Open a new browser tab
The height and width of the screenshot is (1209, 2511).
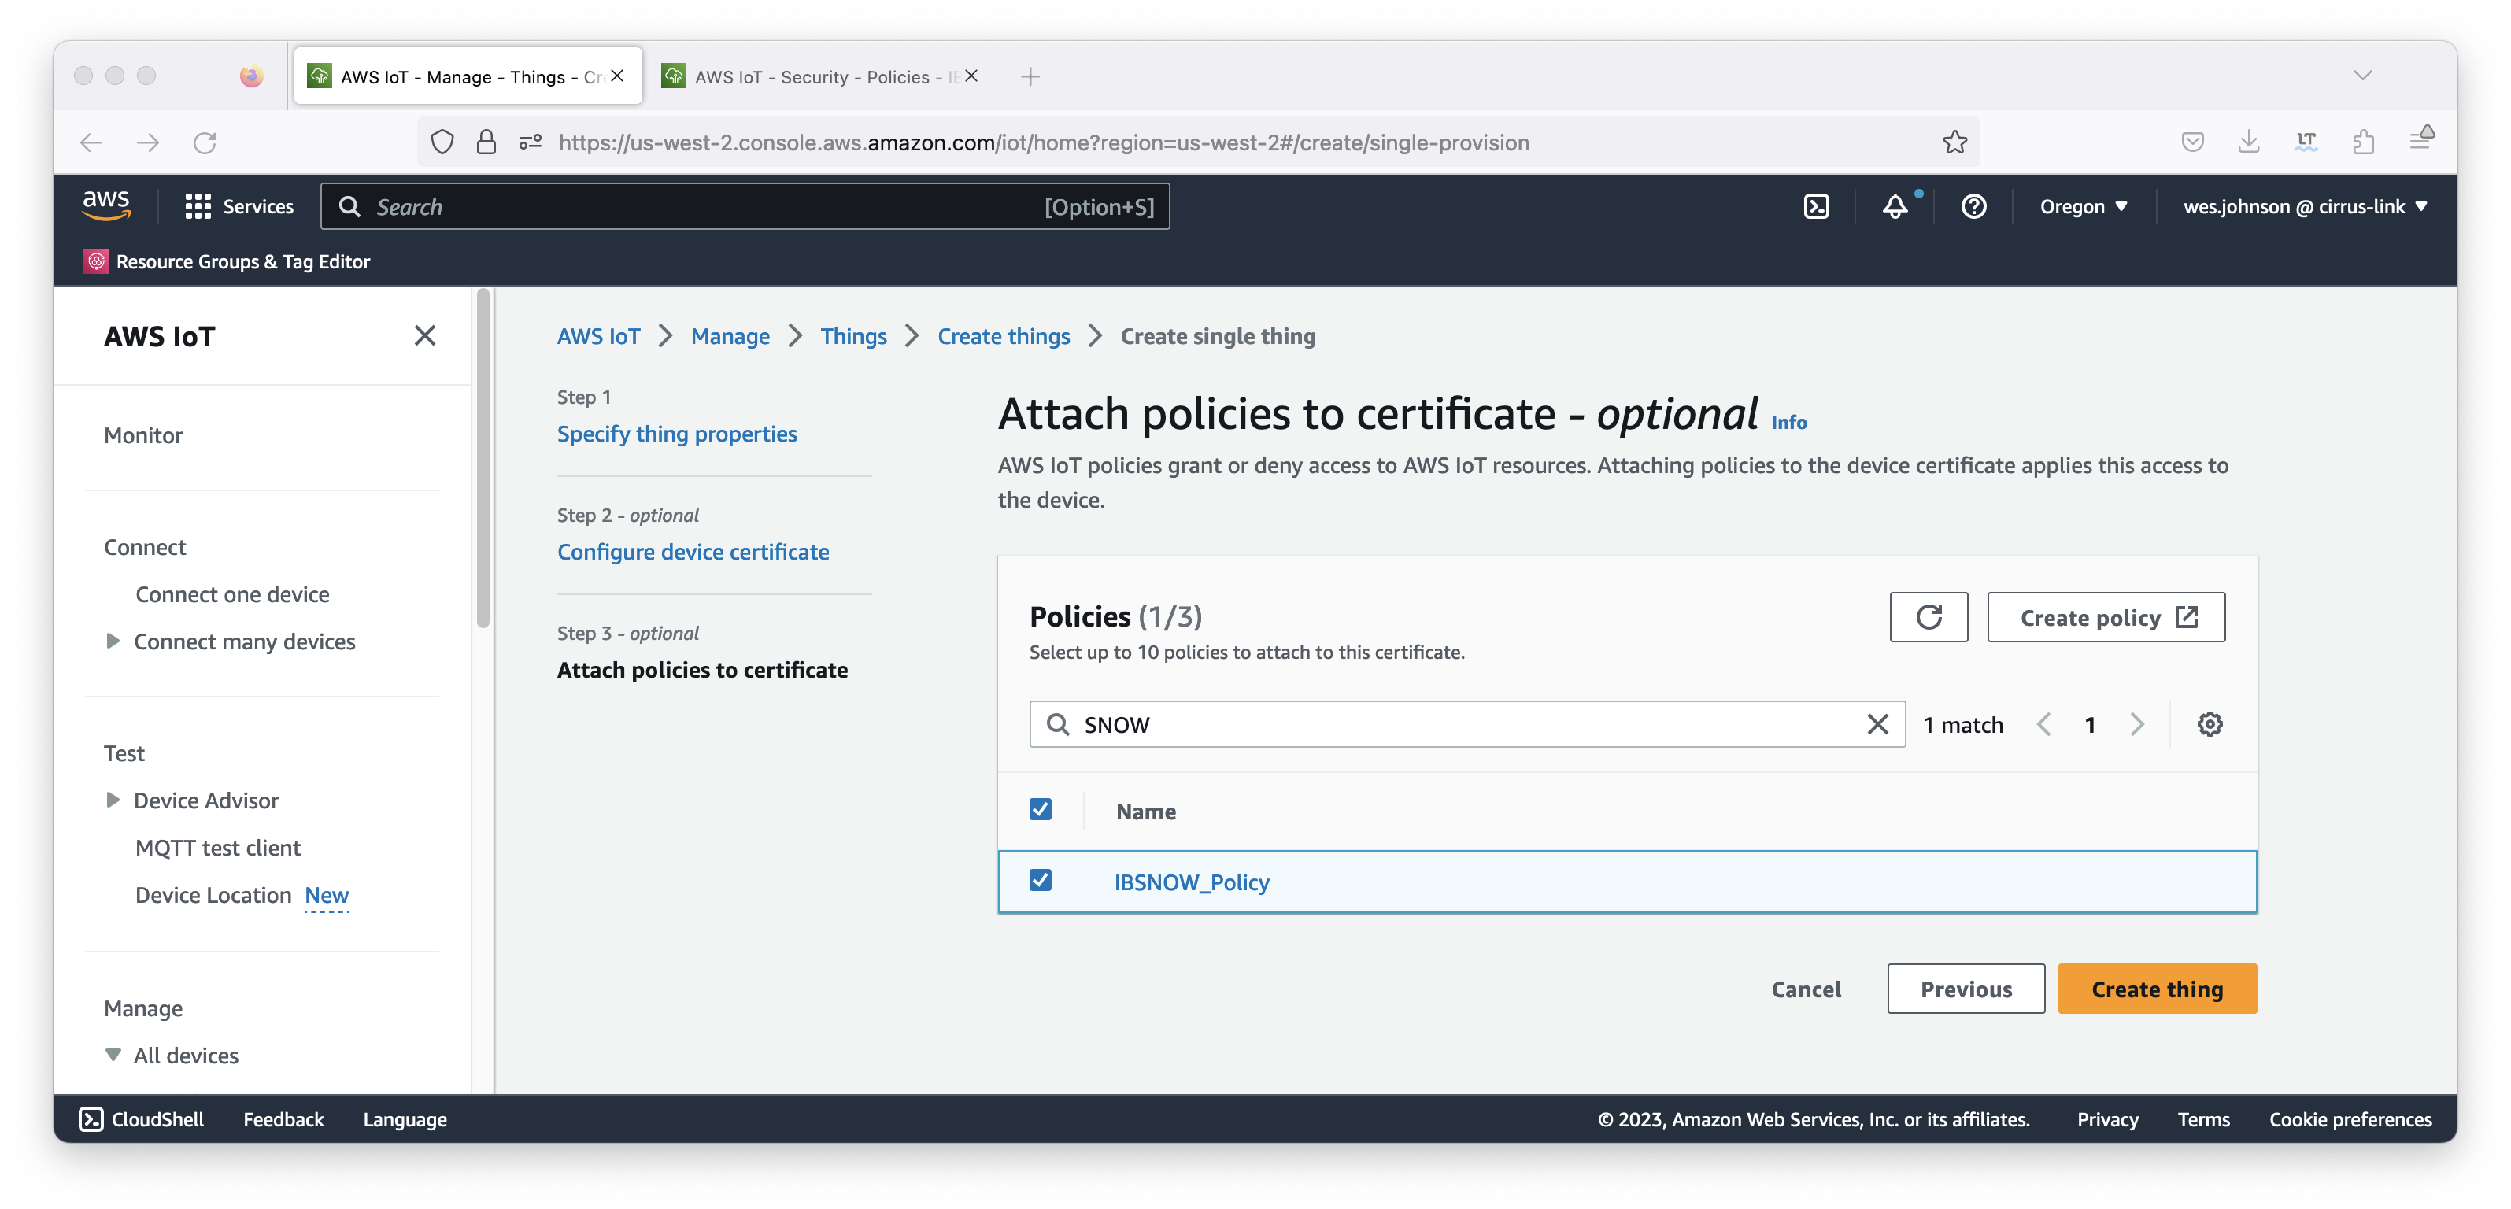pos(1030,76)
